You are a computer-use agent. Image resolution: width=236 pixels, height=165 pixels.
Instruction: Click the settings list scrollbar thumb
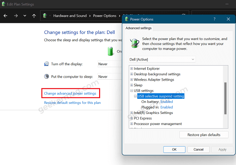point(225,98)
